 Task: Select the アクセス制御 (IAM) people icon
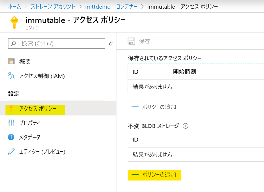tap(11, 76)
